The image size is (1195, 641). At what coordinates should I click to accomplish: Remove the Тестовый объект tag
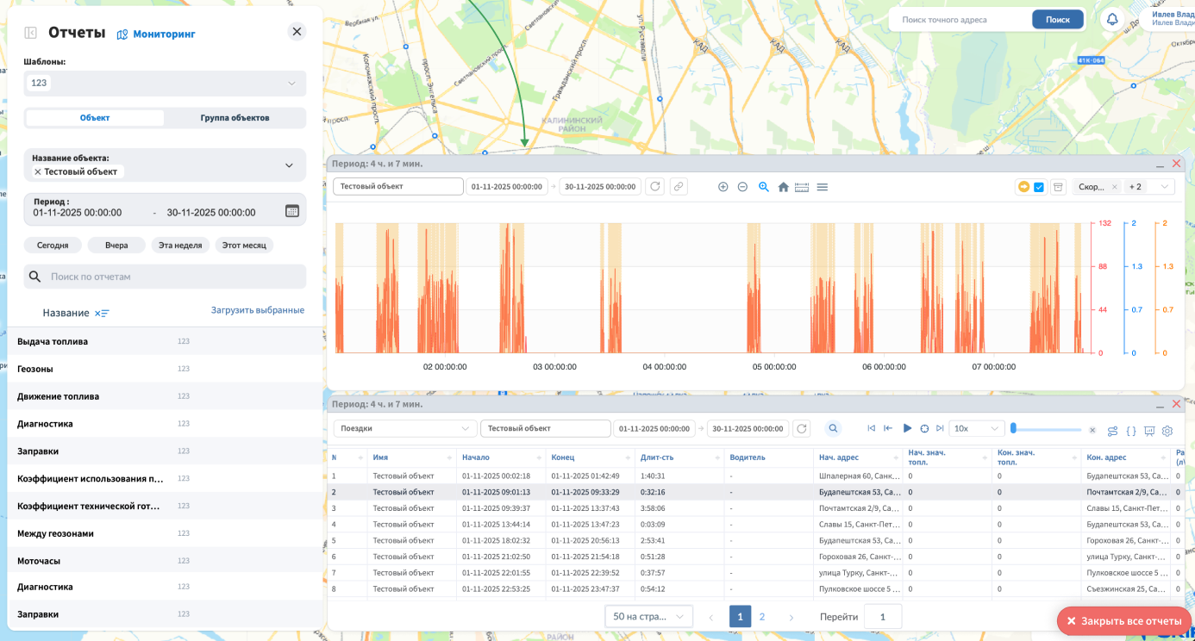click(x=38, y=171)
